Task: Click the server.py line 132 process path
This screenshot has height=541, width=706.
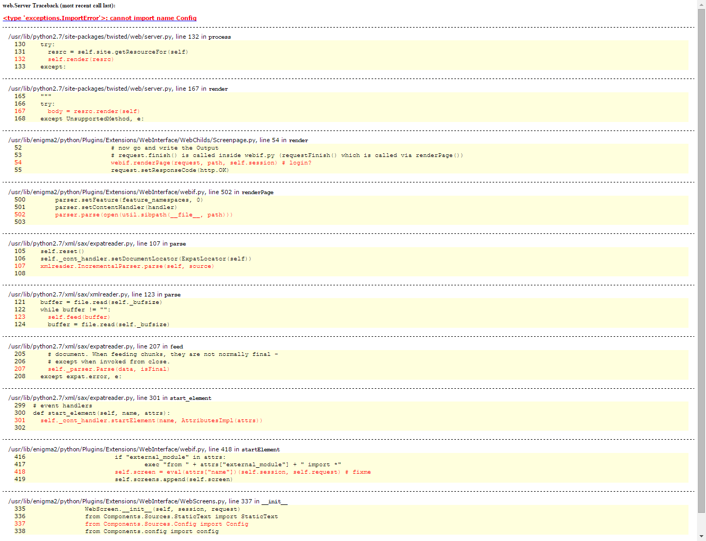Action: (119, 37)
